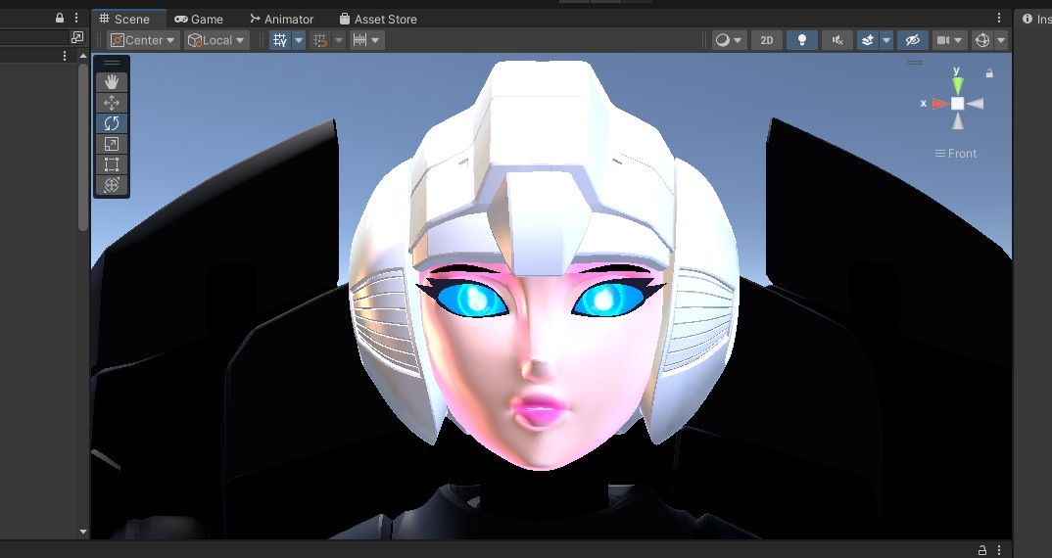
Task: Switch to the Game tab
Action: click(x=199, y=19)
